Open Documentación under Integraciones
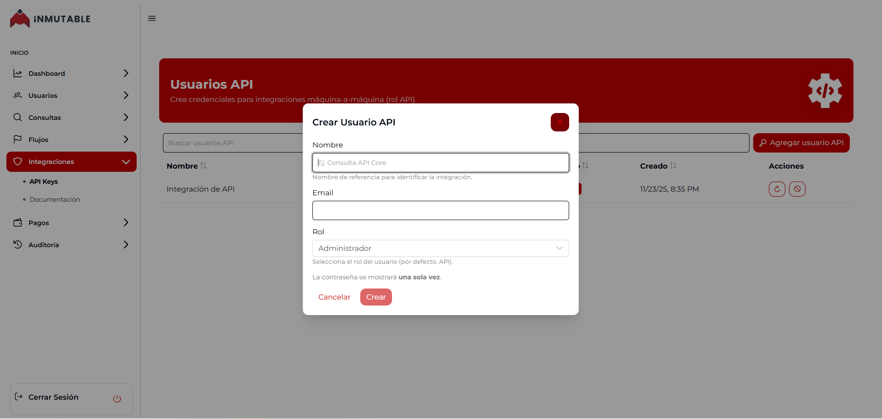This screenshot has height=419, width=882. tap(54, 199)
